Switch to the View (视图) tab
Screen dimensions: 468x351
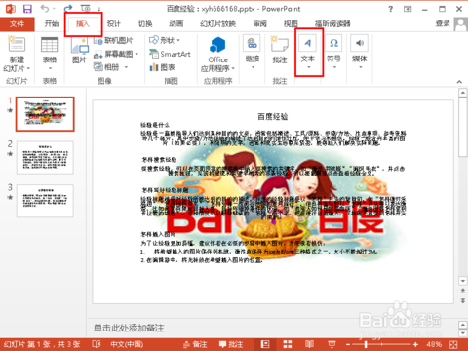coord(291,23)
